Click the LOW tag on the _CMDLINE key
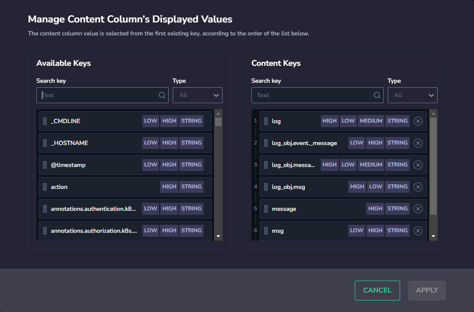 (x=151, y=121)
